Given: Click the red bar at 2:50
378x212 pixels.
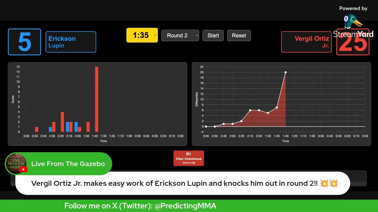Looking at the screenshot, I should pos(37,130).
